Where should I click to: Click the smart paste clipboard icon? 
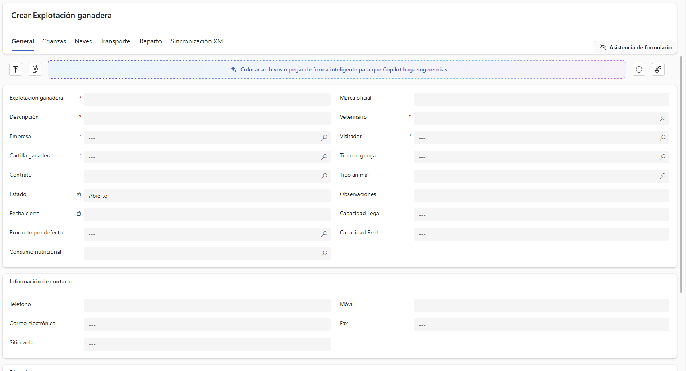click(35, 69)
